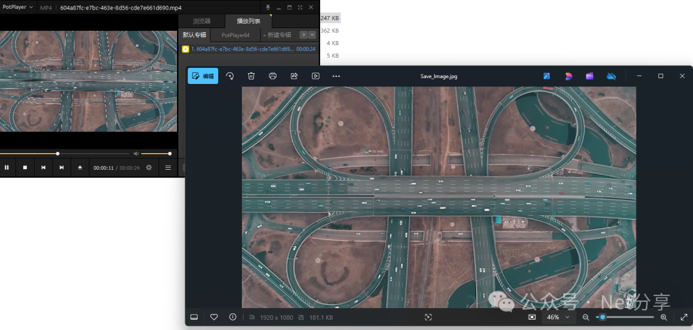The image size is (693, 330).
Task: Select the PotPlayer64 album tab
Action: pyautogui.click(x=235, y=35)
